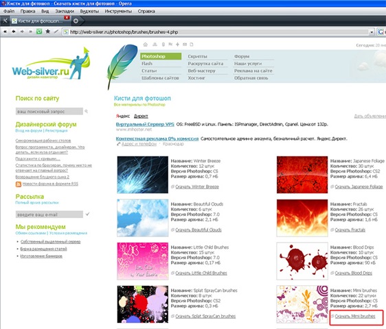Open the Инструменты menu
Viewport: 386px width, 329px height.
pyautogui.click(x=118, y=11)
